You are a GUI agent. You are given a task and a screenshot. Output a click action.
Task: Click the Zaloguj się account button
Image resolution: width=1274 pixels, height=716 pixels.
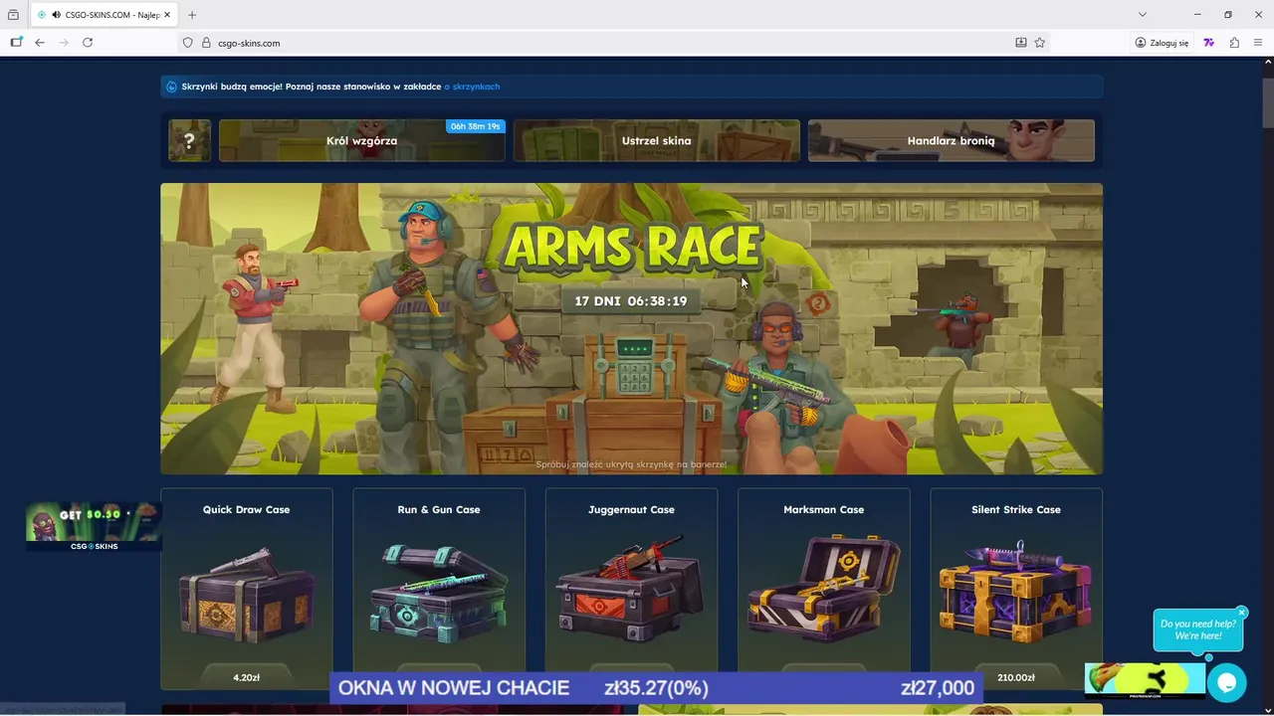[x=1162, y=43]
